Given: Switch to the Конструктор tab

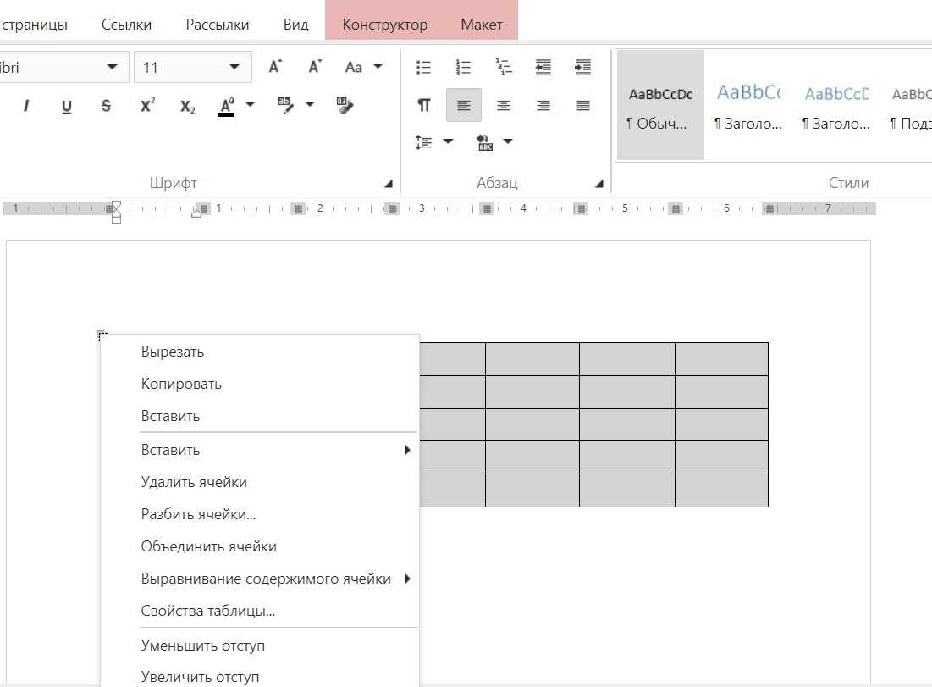Looking at the screenshot, I should point(384,25).
